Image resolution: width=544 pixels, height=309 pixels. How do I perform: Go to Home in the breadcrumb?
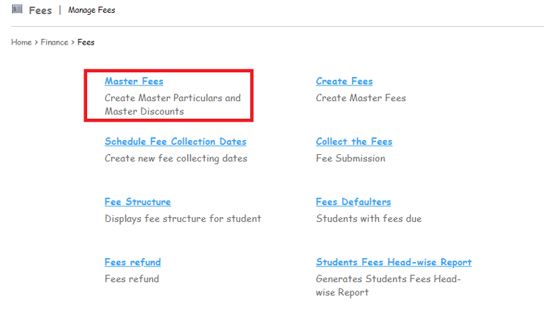tap(21, 42)
